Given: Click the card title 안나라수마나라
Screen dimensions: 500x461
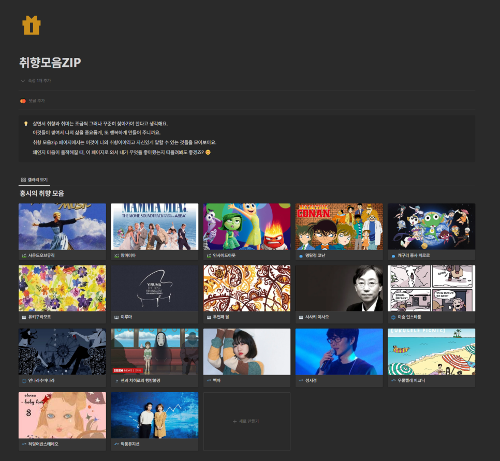Looking at the screenshot, I should point(41,381).
